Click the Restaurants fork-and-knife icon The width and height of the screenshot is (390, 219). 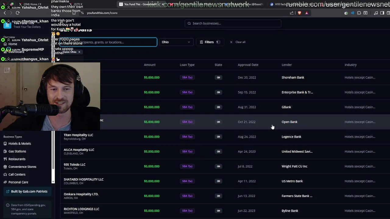tap(5, 159)
